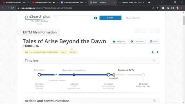Go to previous result navigation button

coord(143,31)
